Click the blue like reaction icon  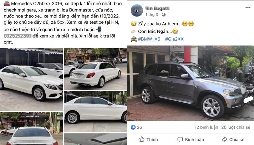point(133,127)
